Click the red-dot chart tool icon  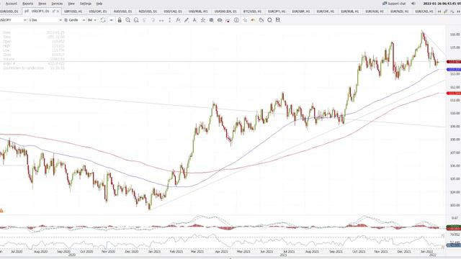(228, 20)
